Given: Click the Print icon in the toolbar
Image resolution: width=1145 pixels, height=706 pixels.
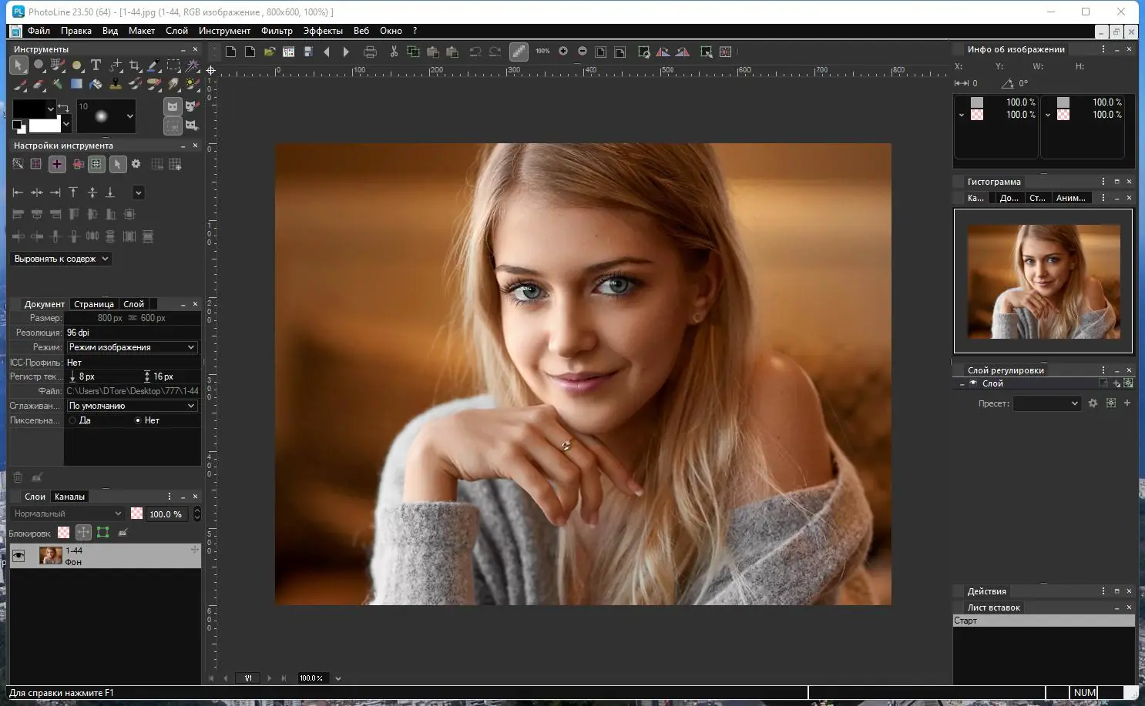Looking at the screenshot, I should (x=370, y=52).
